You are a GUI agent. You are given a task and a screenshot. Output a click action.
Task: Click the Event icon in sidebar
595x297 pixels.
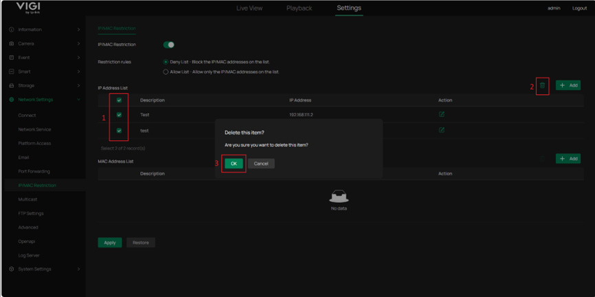[12, 58]
